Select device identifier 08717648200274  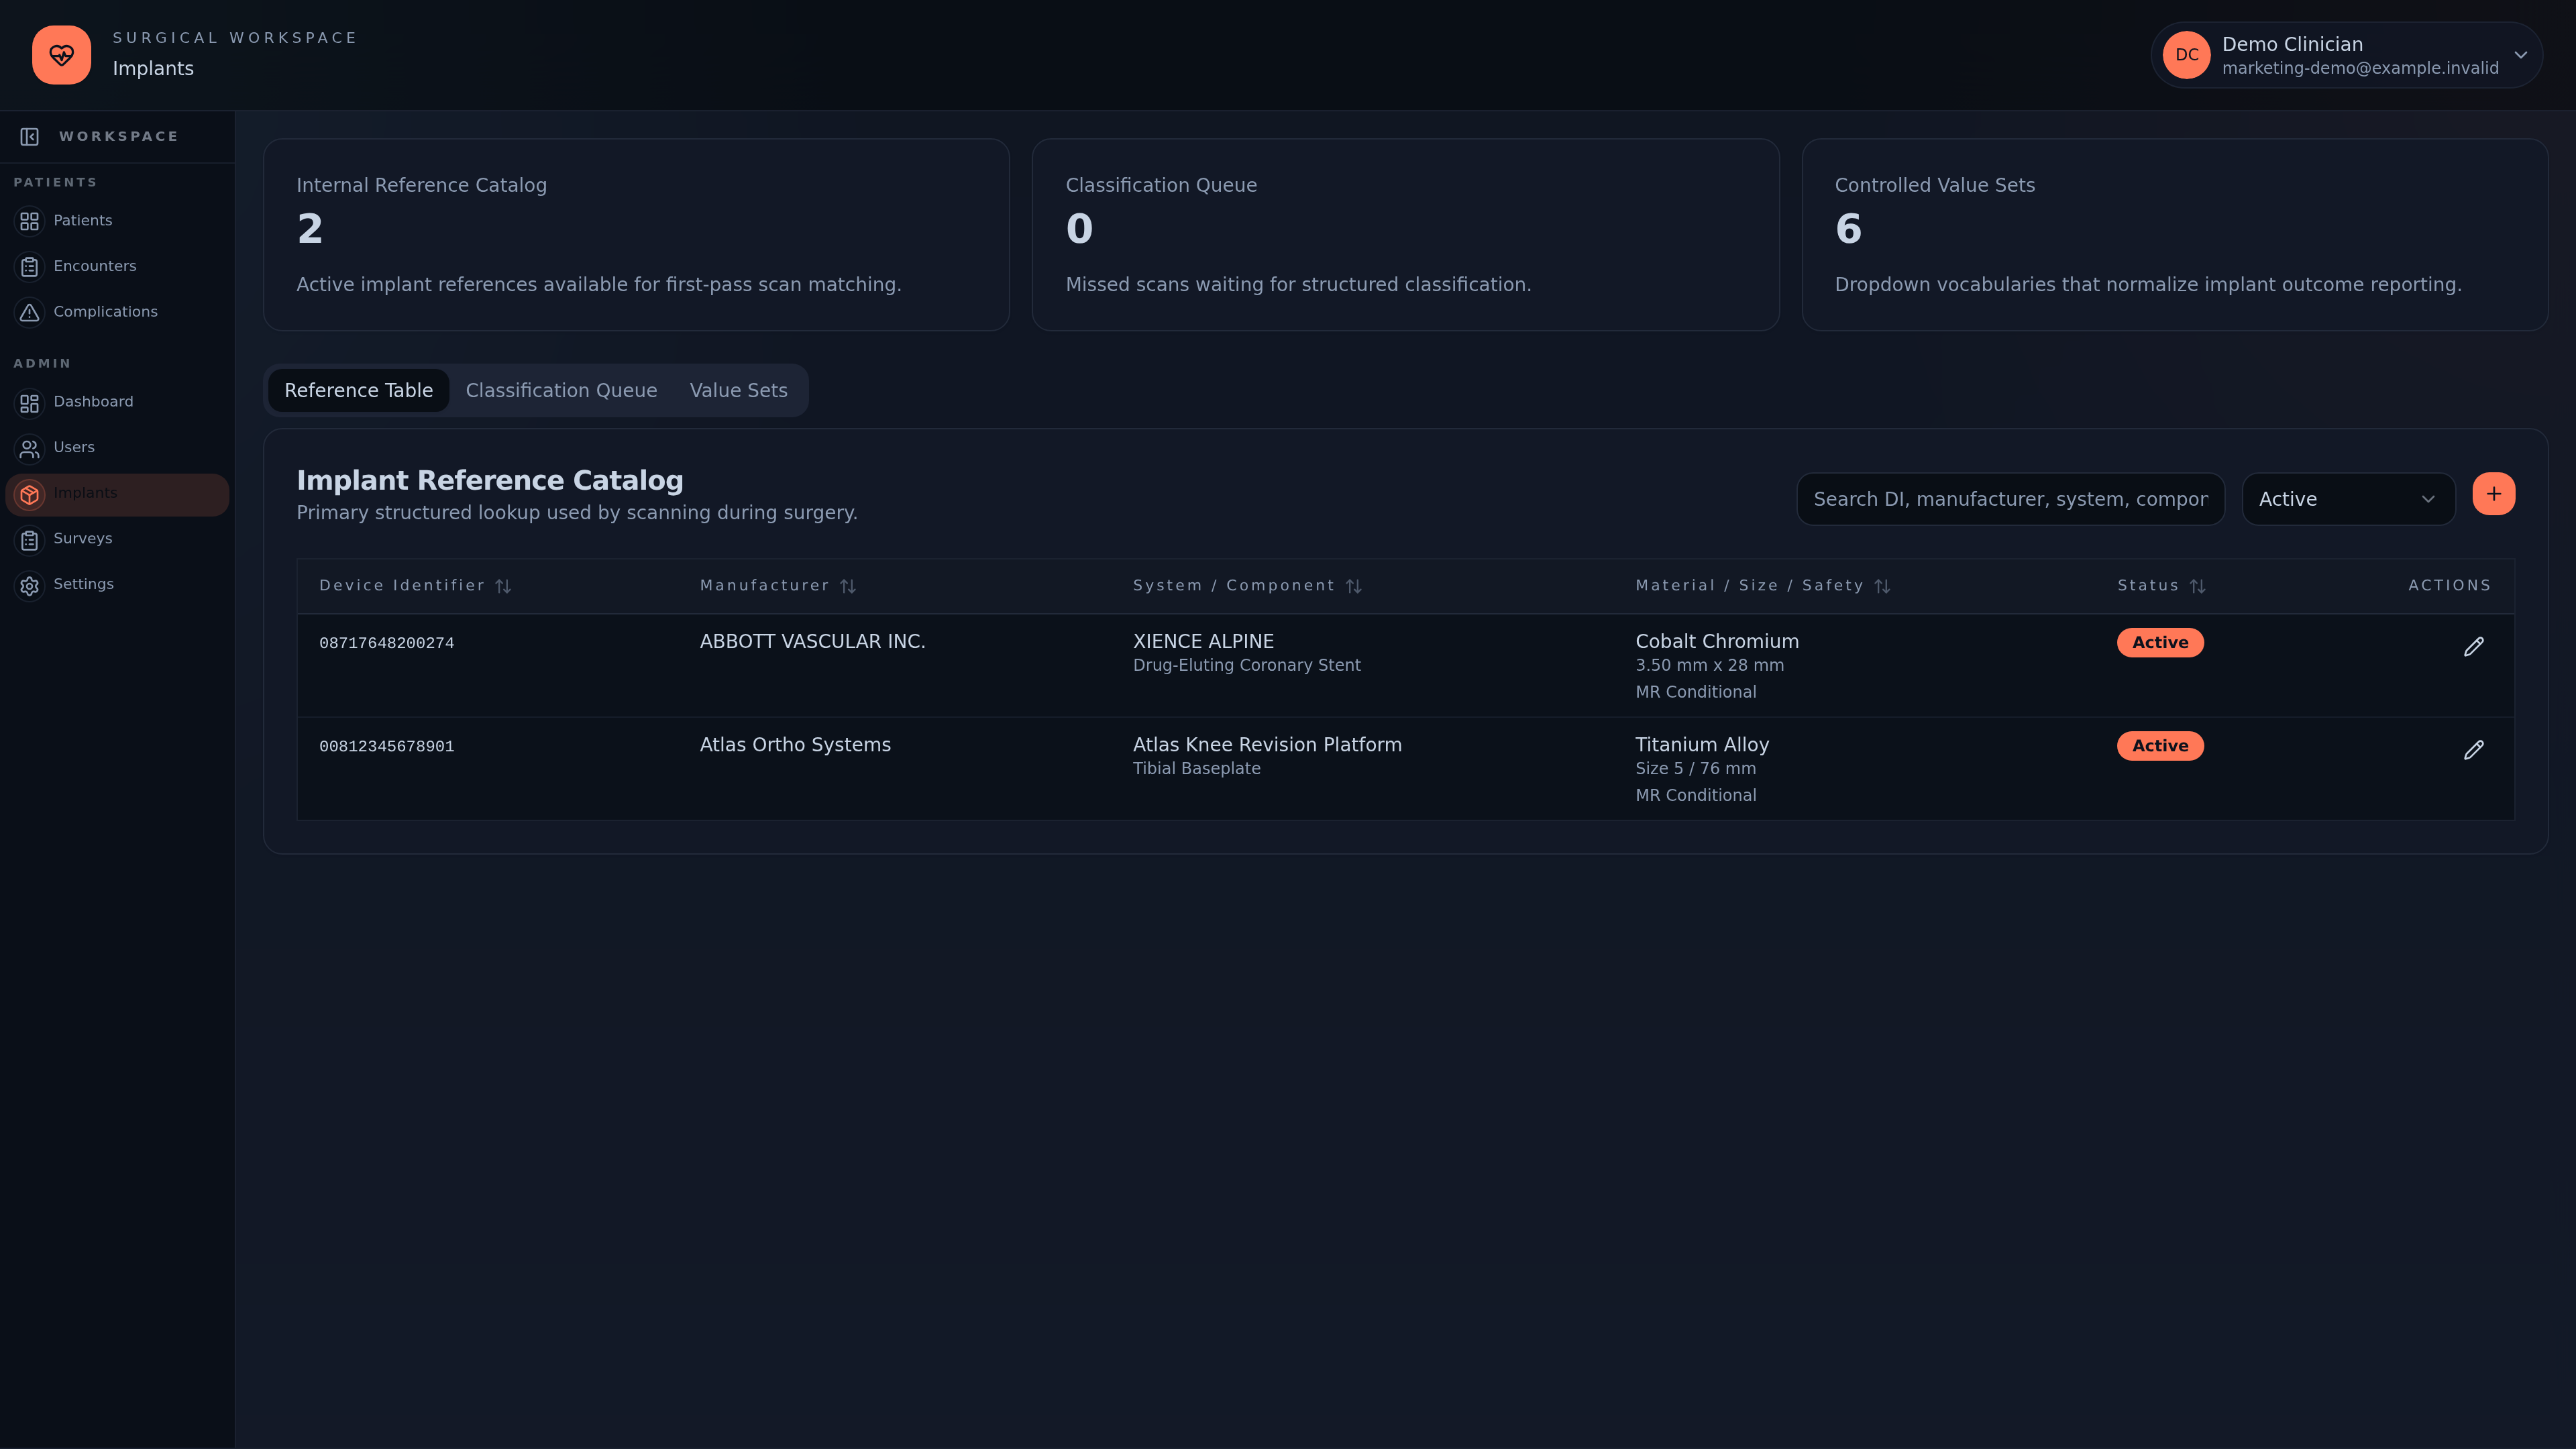(386, 644)
